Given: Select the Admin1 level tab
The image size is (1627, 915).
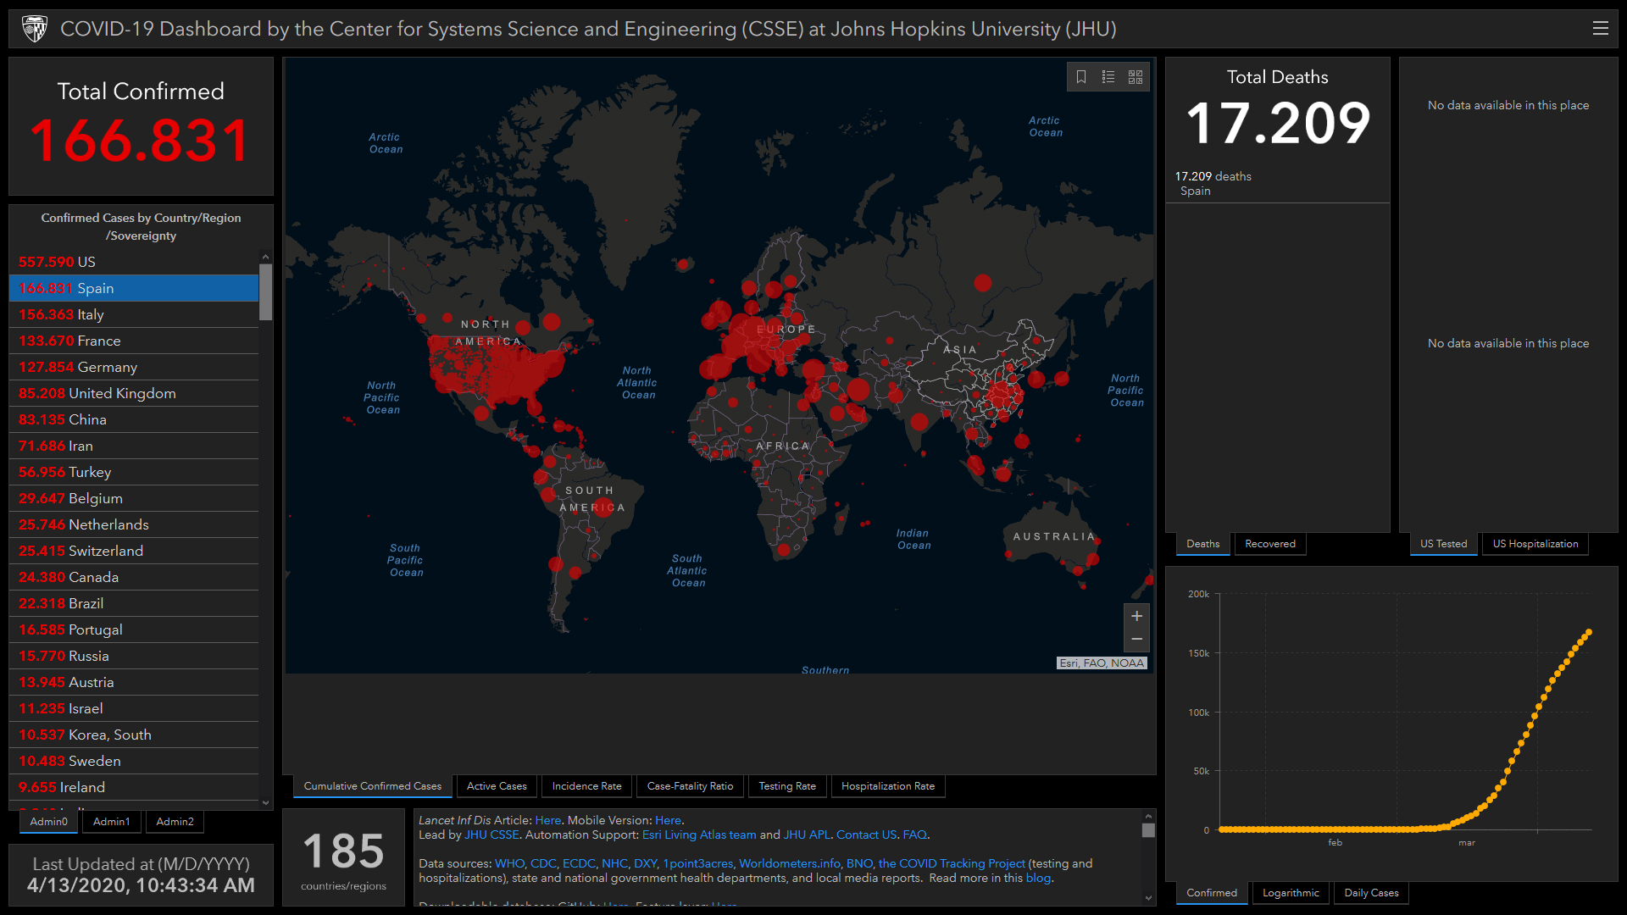Looking at the screenshot, I should click(x=111, y=822).
